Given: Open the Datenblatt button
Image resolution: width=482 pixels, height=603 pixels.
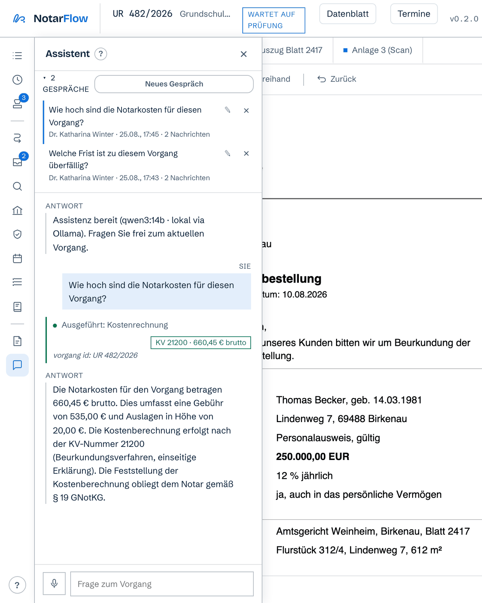Looking at the screenshot, I should [x=347, y=14].
